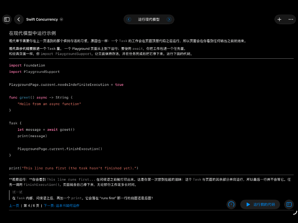Toggle the sidebar panel icon
298x223 pixels.
click(7, 19)
